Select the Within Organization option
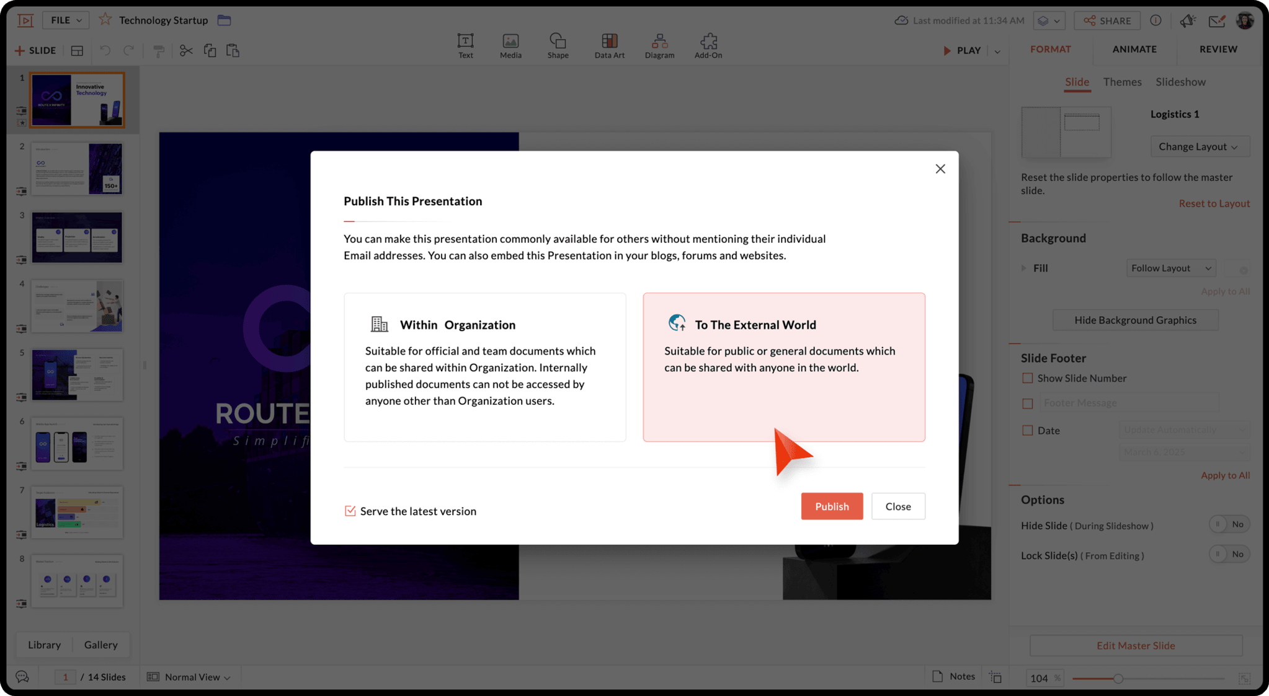 (x=484, y=367)
